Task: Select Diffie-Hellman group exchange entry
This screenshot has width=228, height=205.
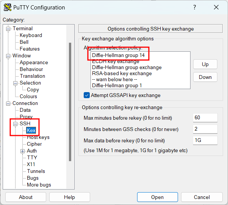Action: pyautogui.click(x=140, y=68)
